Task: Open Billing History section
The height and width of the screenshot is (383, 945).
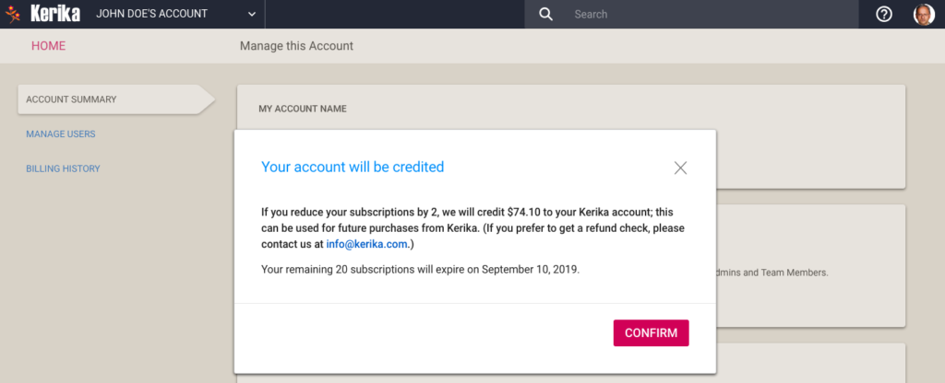Action: pos(63,169)
